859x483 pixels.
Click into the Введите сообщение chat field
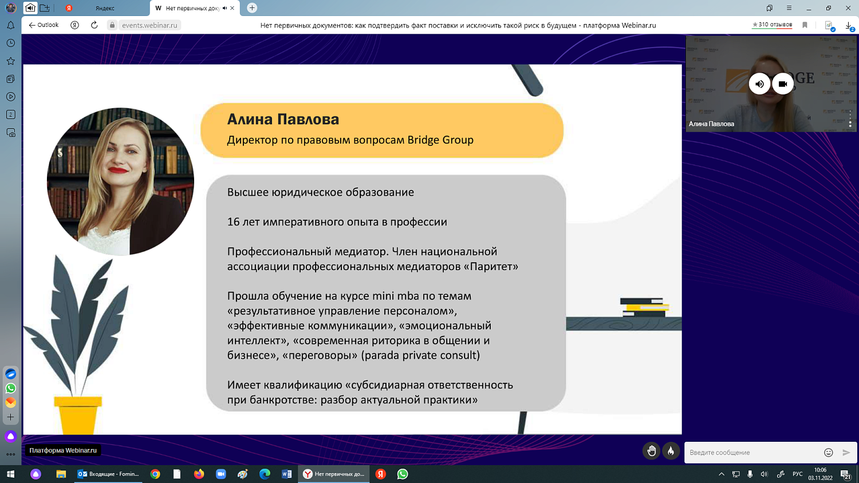tap(753, 452)
